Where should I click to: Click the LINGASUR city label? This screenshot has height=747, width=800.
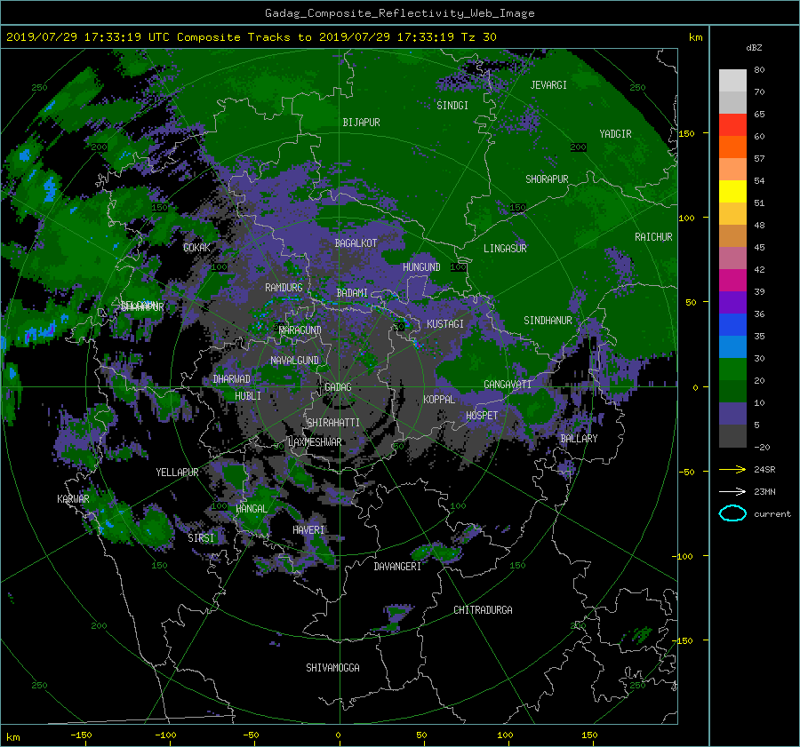coord(505,249)
